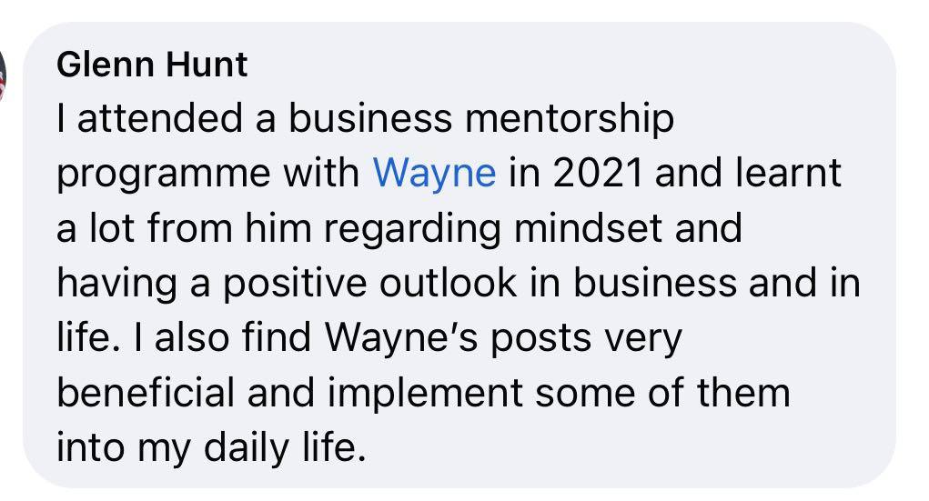The height and width of the screenshot is (501, 929).
Task: Click the word "them" in the comment
Action: pos(743,393)
